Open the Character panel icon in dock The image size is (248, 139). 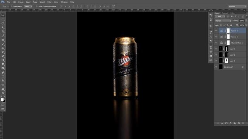coord(211,37)
